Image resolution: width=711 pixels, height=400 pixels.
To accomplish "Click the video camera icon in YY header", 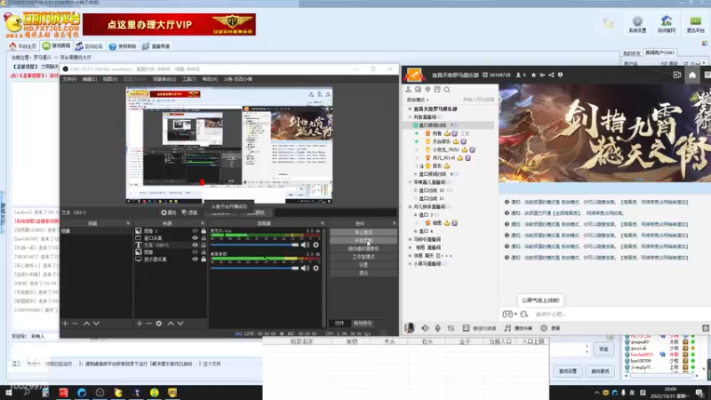I will [x=677, y=76].
